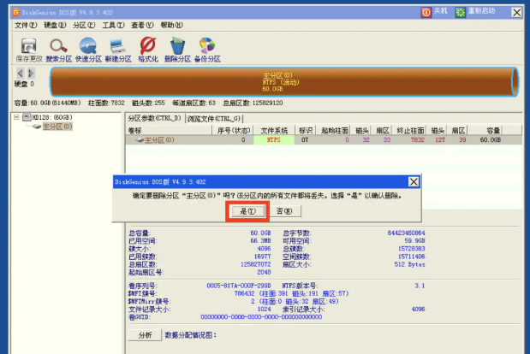Open the Disk (硬盘) menu

click(x=55, y=26)
